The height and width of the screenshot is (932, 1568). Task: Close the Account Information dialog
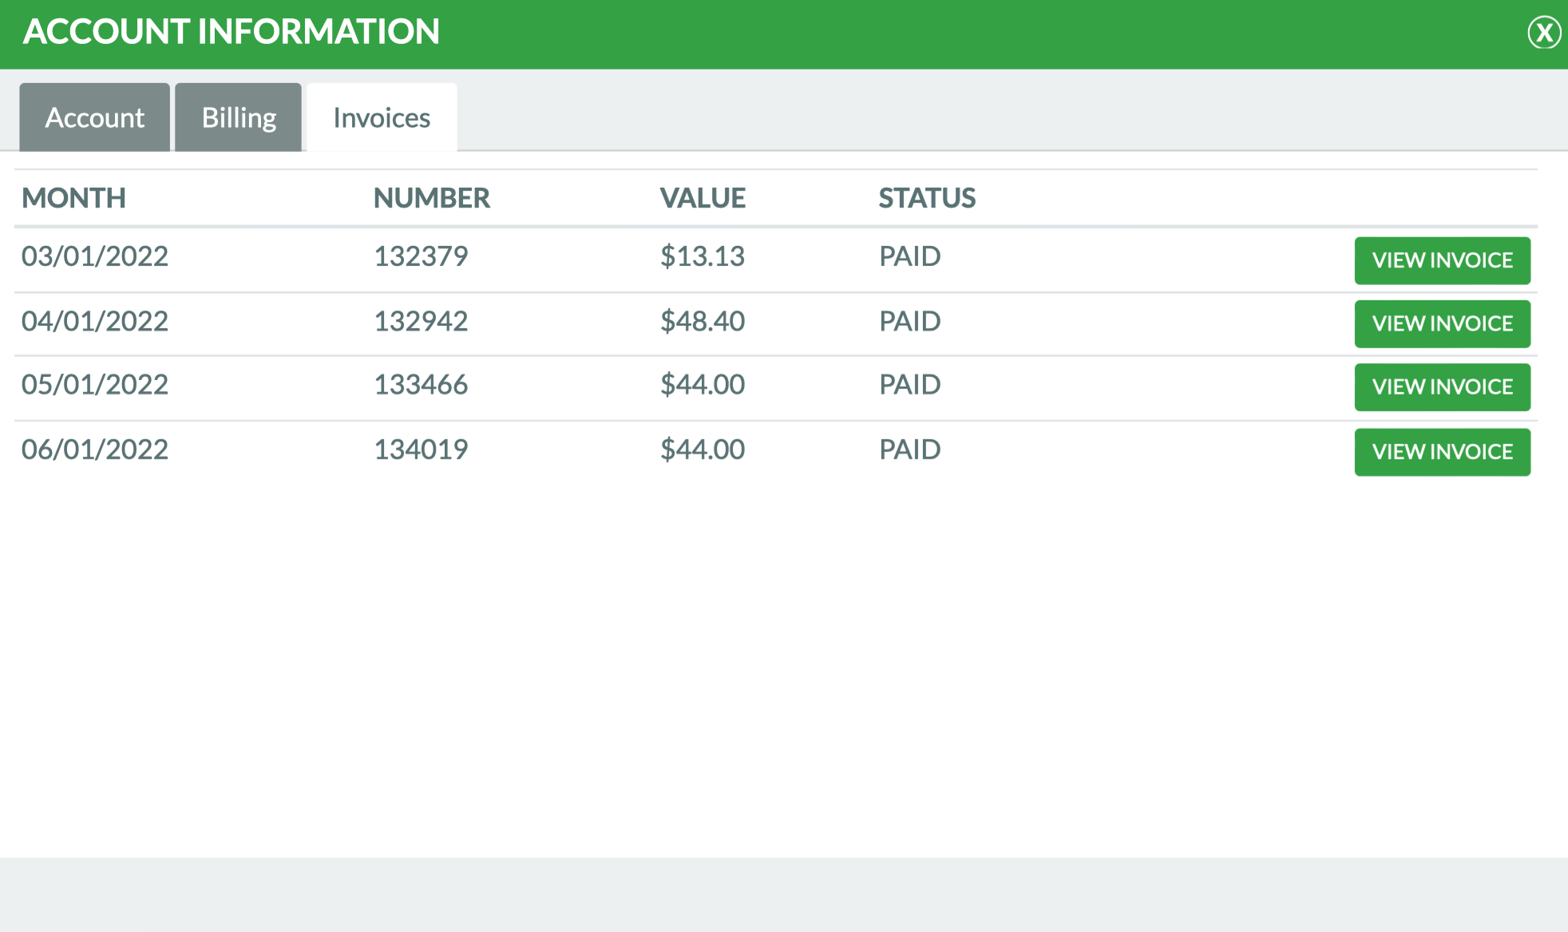[x=1544, y=33]
